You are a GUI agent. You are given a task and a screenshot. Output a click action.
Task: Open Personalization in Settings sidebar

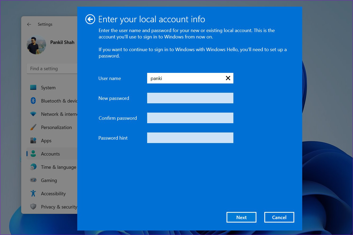coord(56,127)
